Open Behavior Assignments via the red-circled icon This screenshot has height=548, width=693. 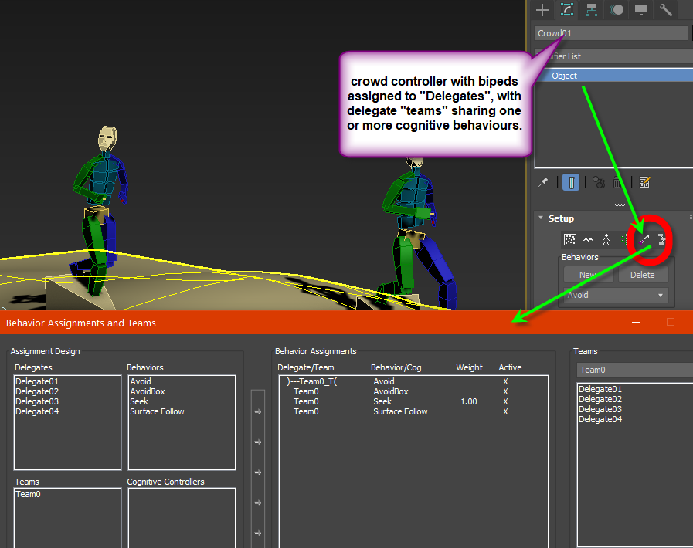click(x=643, y=240)
